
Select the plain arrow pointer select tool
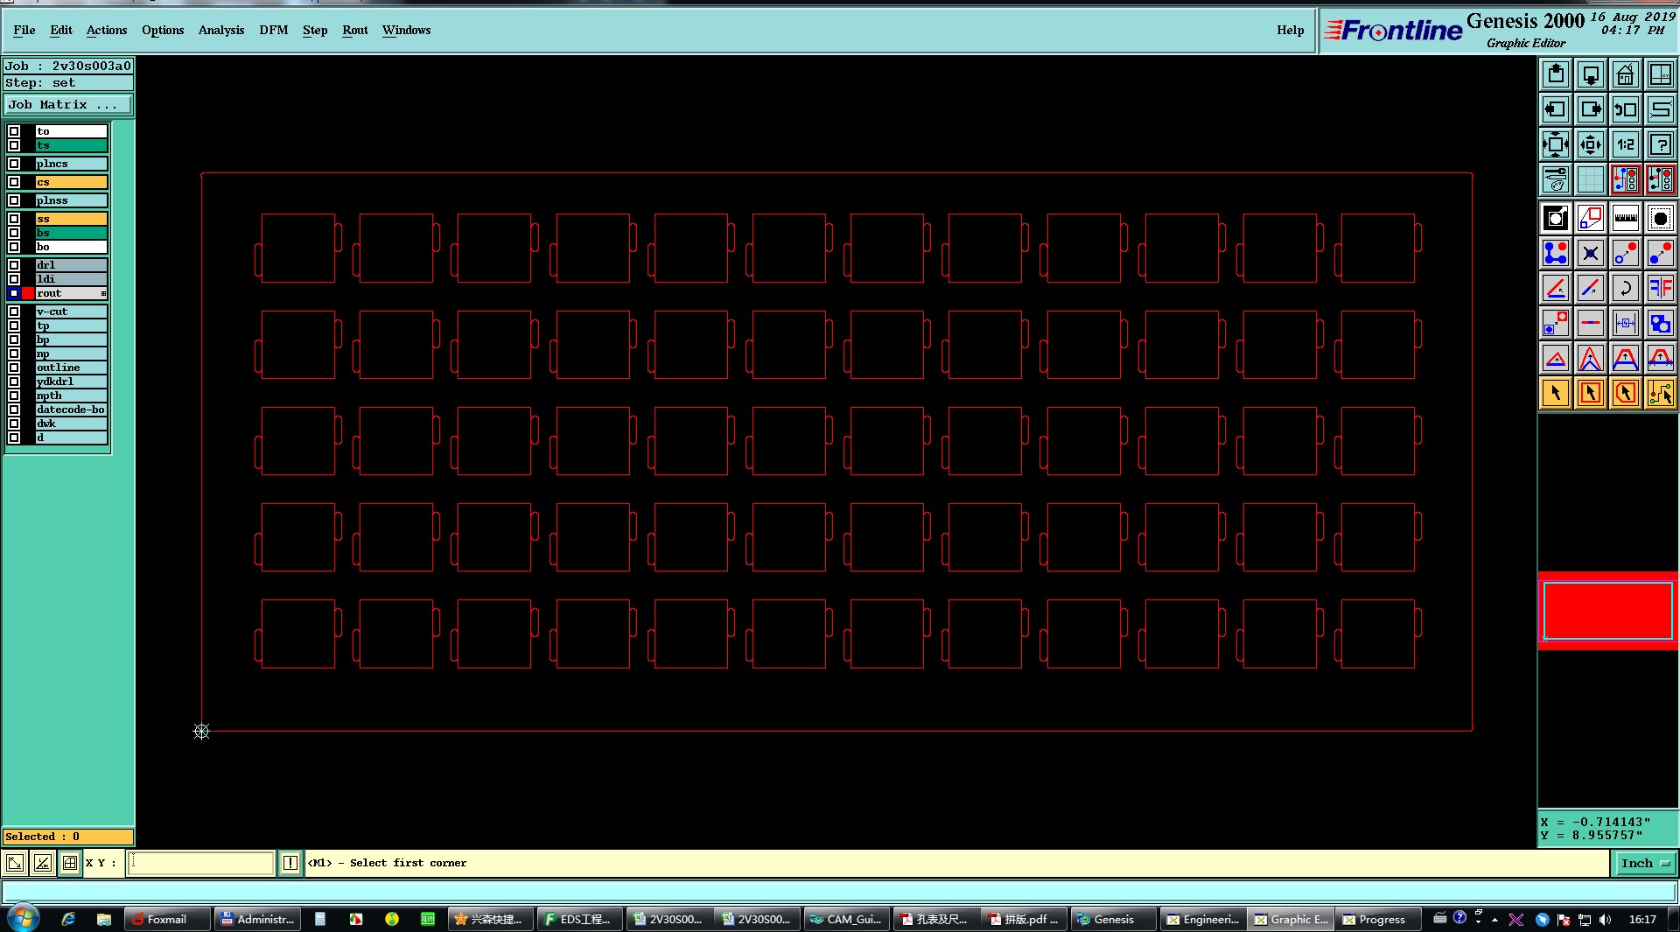pos(1556,393)
